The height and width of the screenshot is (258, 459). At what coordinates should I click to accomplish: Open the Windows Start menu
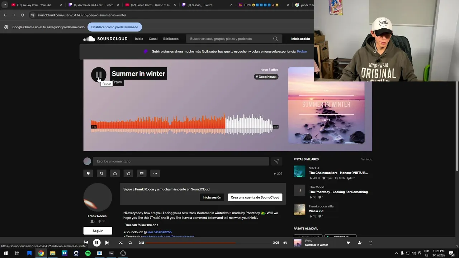(x=5, y=253)
